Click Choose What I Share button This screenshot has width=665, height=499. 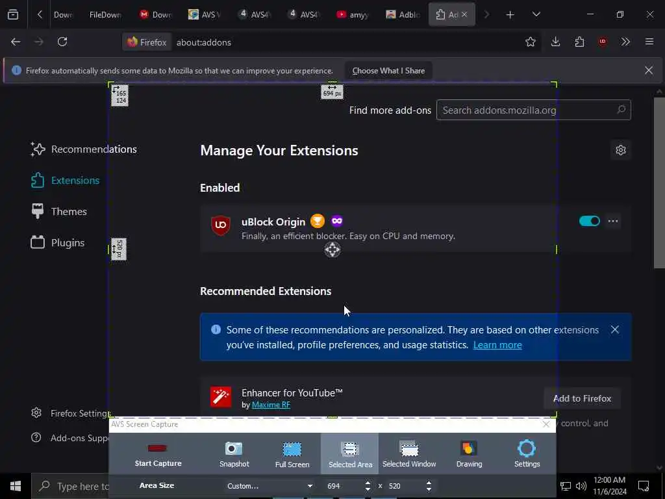388,71
